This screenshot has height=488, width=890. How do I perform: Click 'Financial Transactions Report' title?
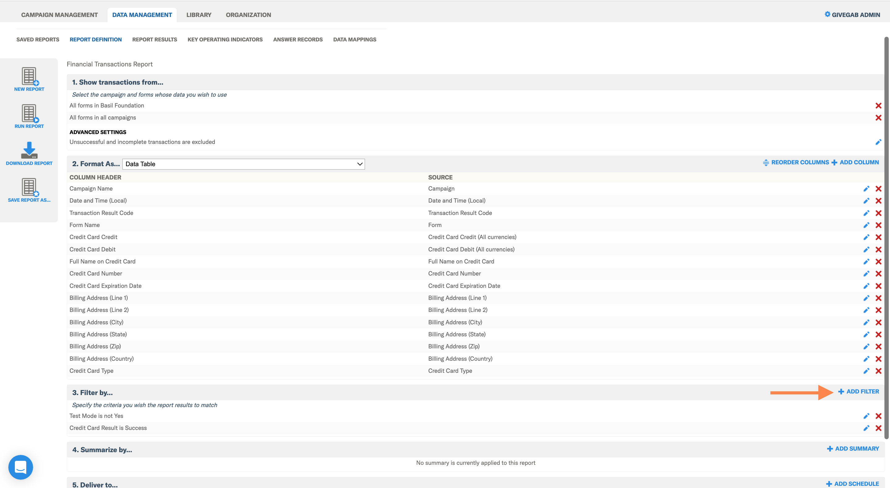(x=109, y=64)
